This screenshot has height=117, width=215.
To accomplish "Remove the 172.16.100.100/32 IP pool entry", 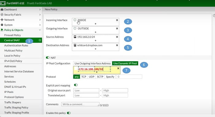I will [x=118, y=68].
